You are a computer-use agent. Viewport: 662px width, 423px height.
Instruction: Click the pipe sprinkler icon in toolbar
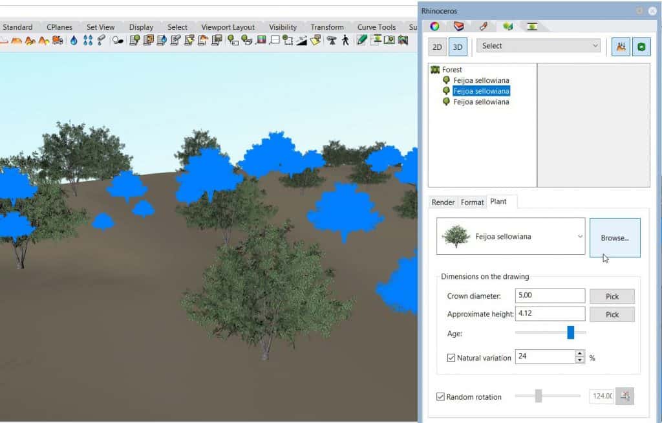tap(101, 40)
